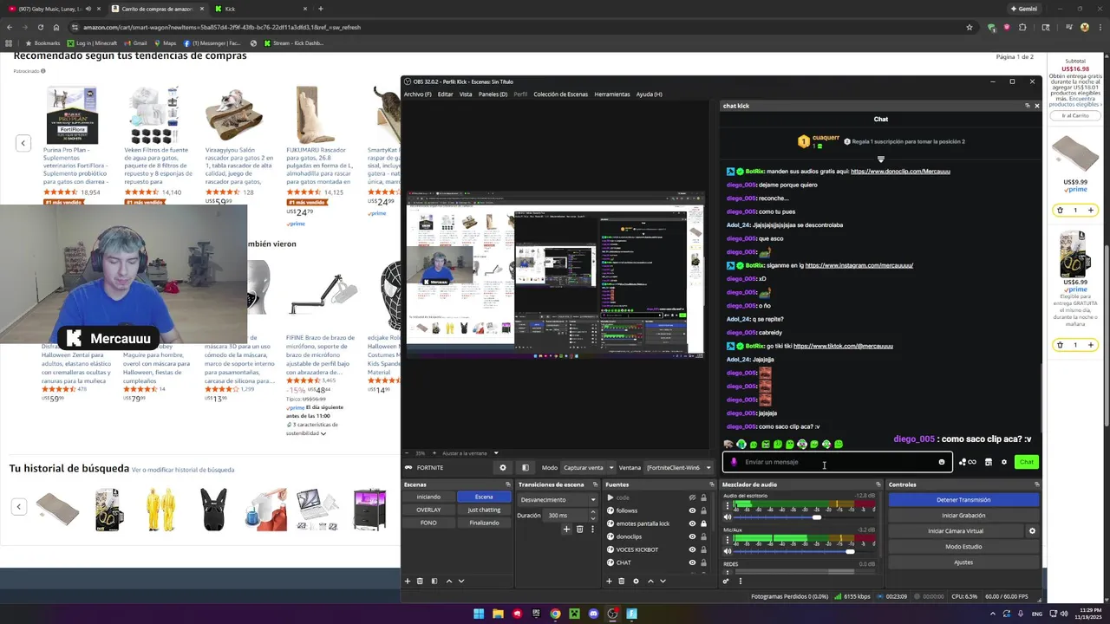1110x624 pixels.
Task: Remove selected source with Fuentes trash icon
Action: (621, 581)
